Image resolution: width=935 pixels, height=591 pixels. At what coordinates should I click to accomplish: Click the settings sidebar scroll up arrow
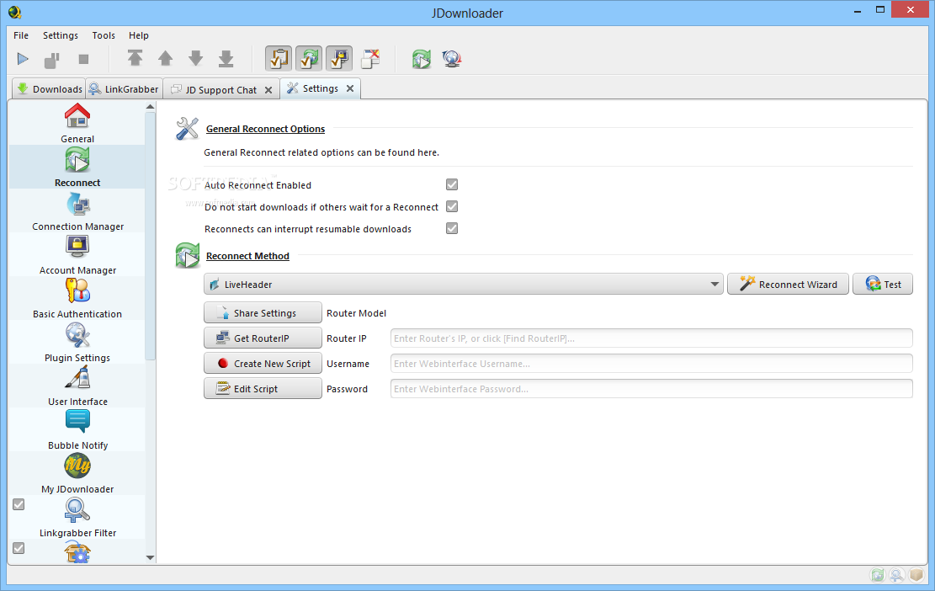click(151, 107)
